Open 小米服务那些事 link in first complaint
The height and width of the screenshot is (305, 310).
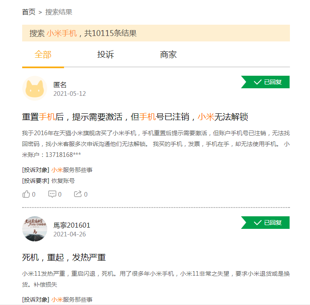pyautogui.click(x=72, y=170)
